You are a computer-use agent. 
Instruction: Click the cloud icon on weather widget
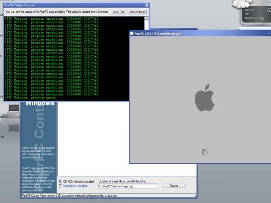click(x=242, y=3)
